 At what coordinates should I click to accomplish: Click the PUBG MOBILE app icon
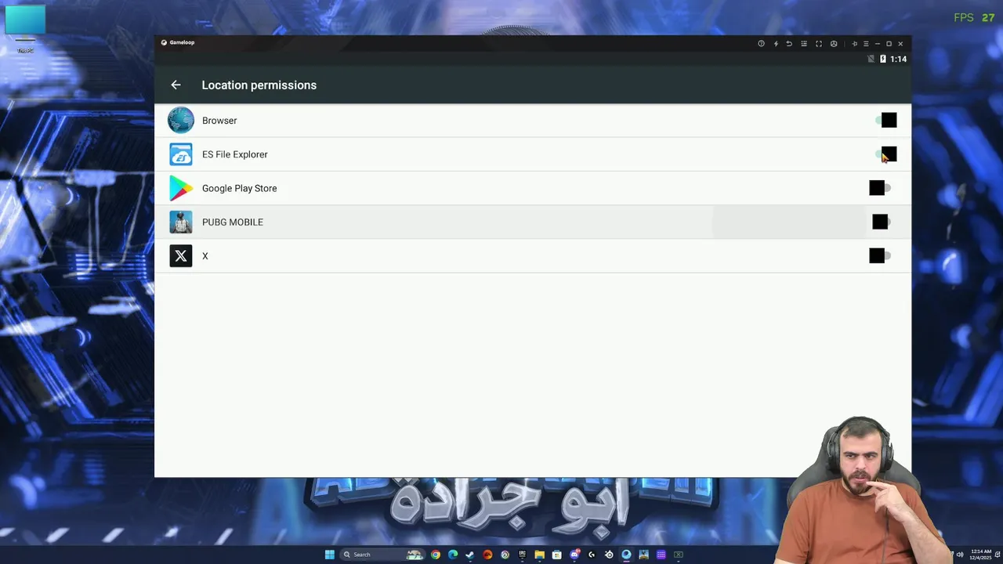point(181,222)
